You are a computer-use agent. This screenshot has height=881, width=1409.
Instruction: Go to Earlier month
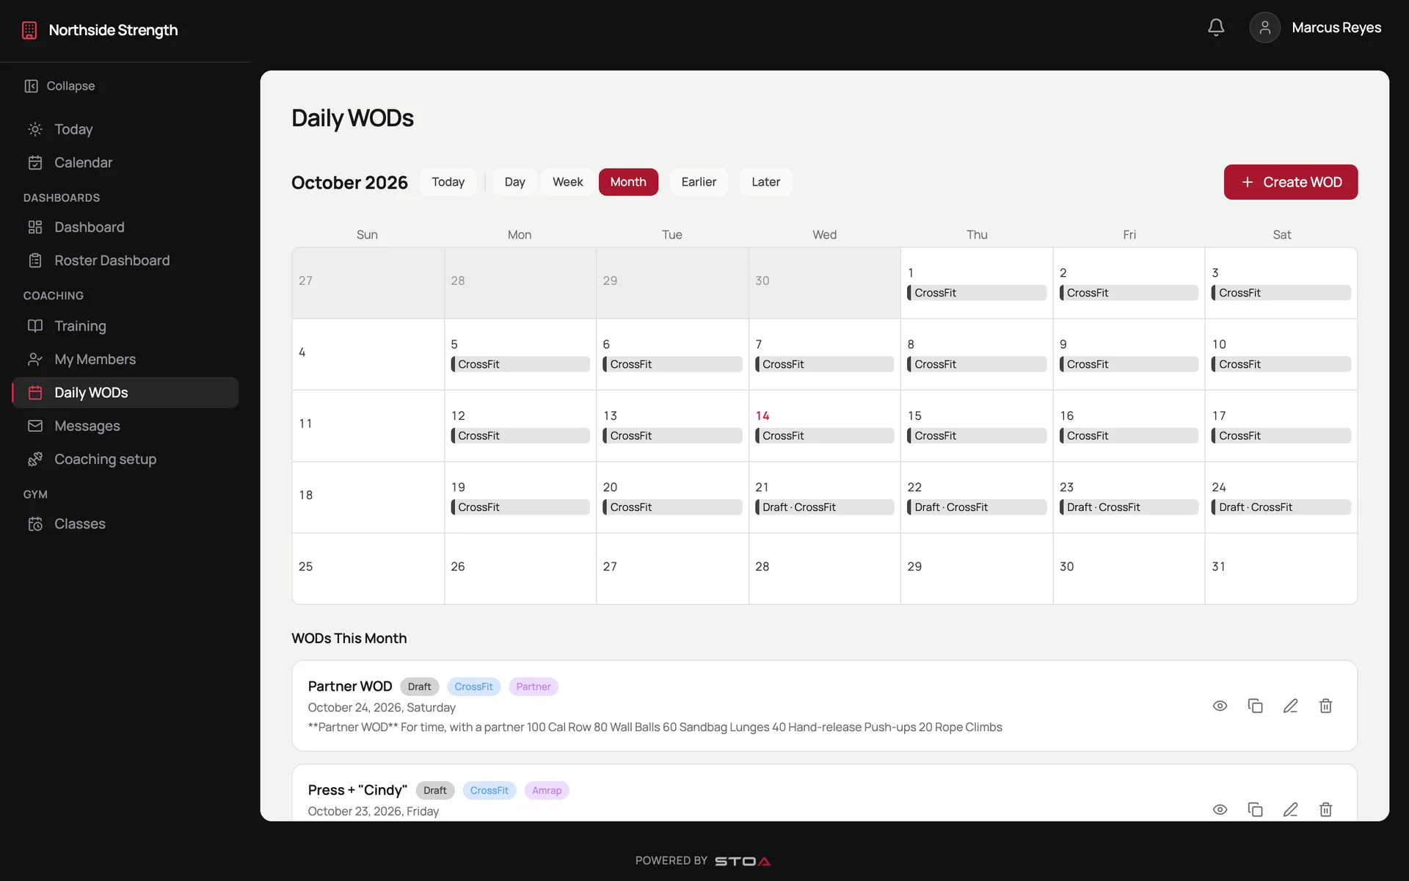click(699, 182)
